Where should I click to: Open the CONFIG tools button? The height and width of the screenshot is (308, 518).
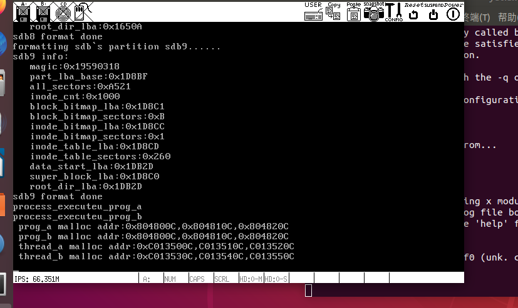pos(393,11)
